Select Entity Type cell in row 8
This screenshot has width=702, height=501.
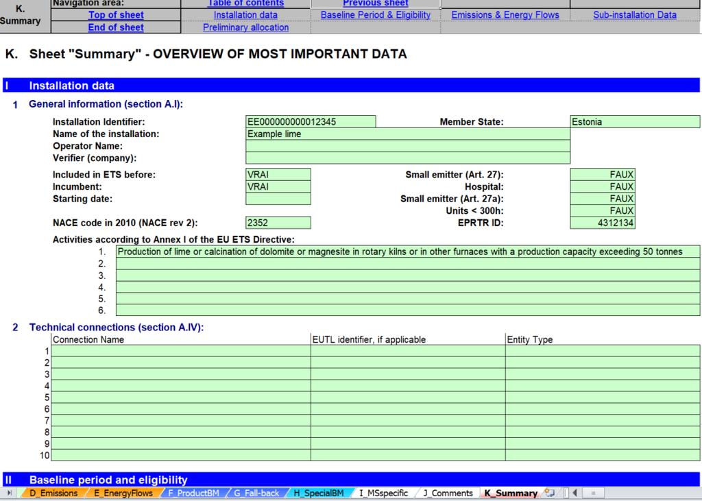(603, 432)
